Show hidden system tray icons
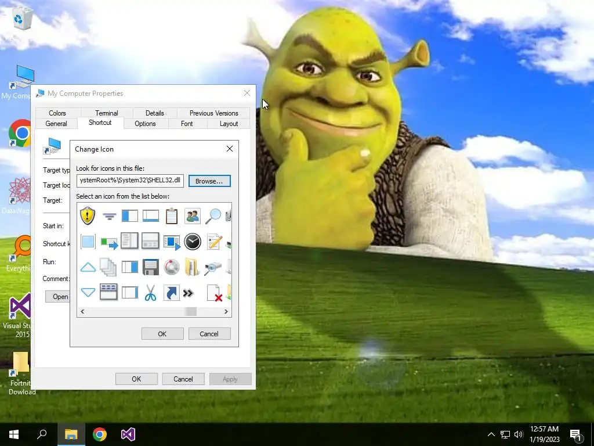 point(491,434)
